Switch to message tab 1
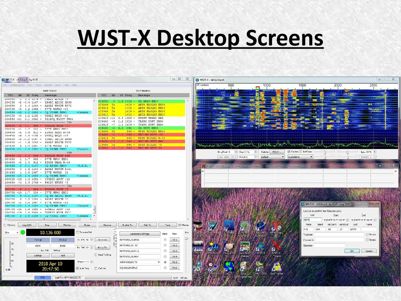The height and width of the screenshot is (301, 401). tap(115, 233)
